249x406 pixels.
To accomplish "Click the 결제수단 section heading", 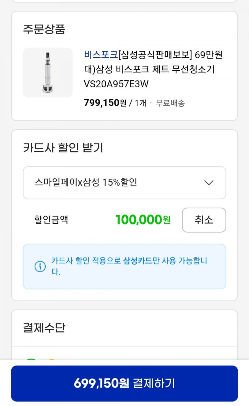I will pos(44,328).
